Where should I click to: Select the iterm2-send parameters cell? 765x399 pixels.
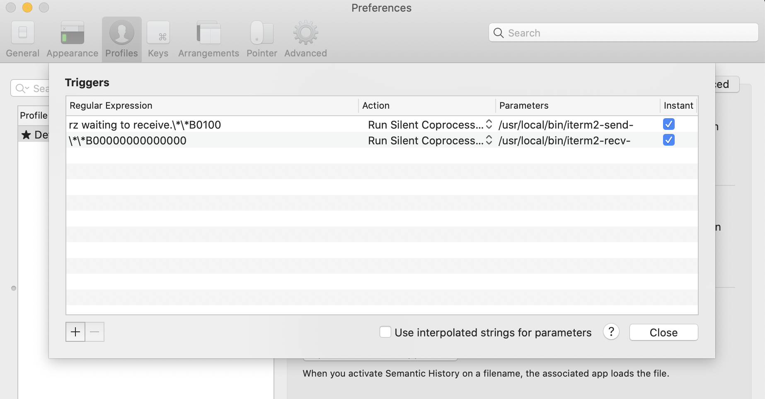(x=566, y=125)
